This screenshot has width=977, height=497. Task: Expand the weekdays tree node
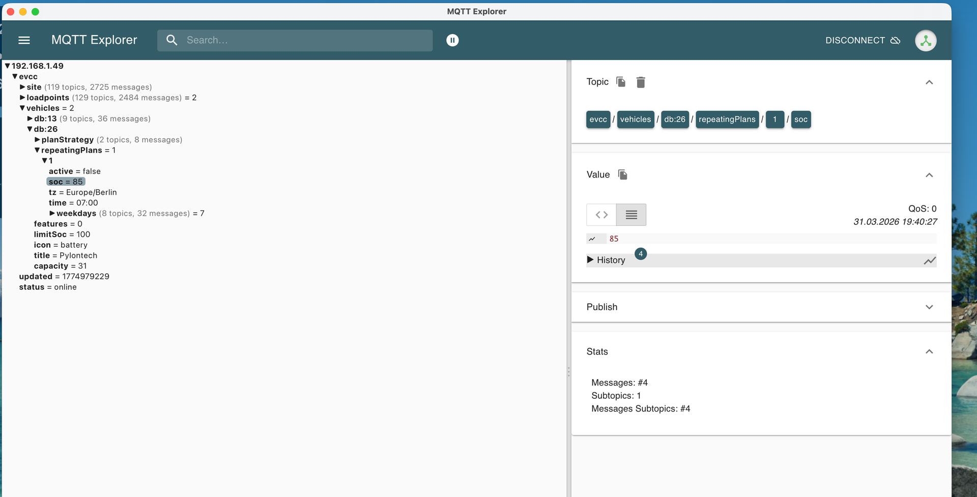[x=52, y=214]
